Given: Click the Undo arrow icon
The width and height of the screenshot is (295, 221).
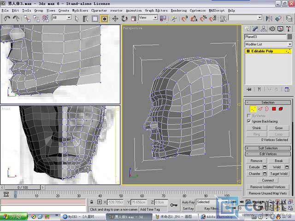Looking at the screenshot, I should click(7, 18).
